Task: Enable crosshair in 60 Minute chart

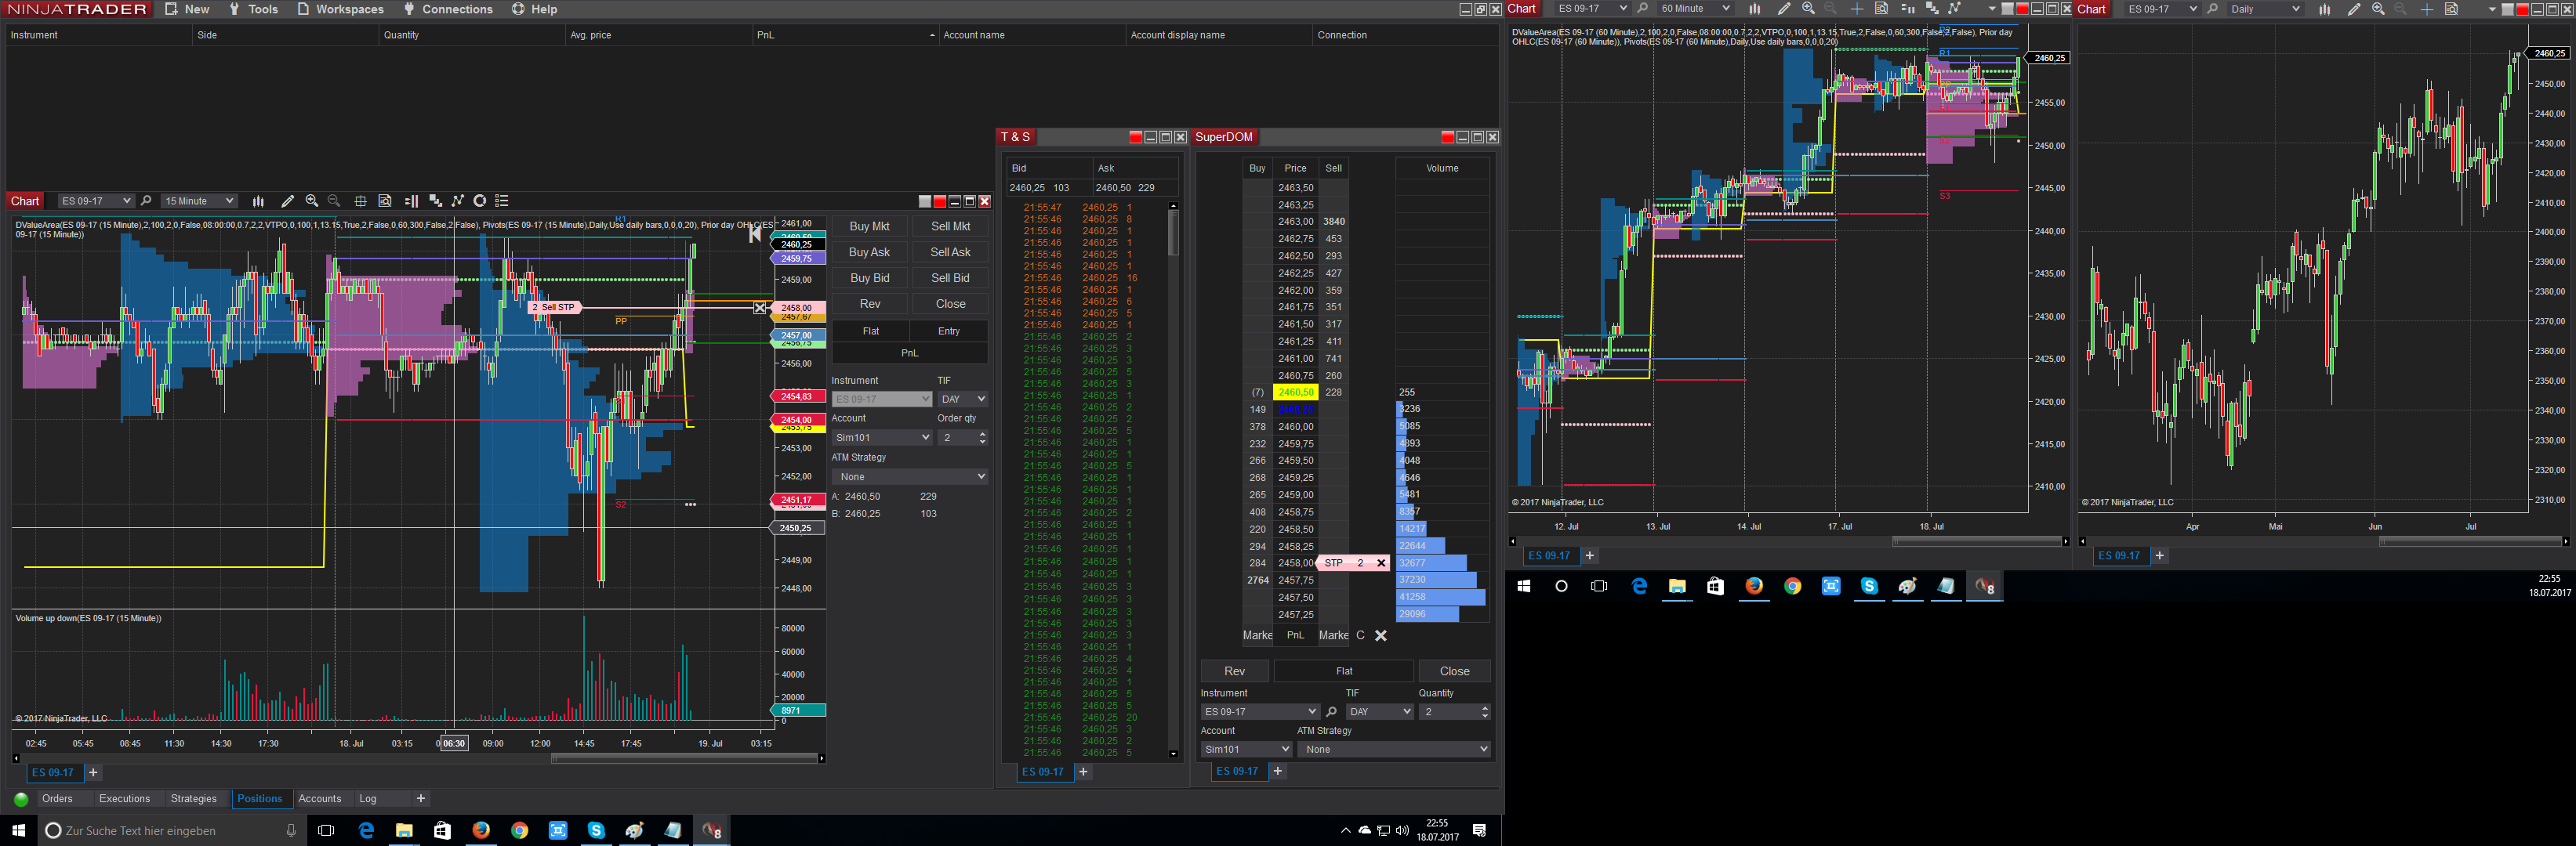Action: click(1857, 9)
